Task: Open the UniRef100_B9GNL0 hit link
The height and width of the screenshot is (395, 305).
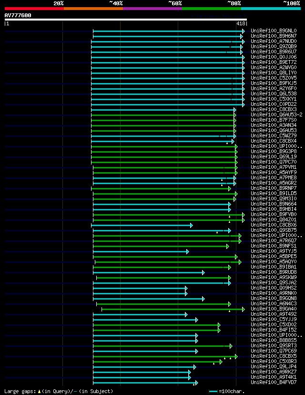Action: tap(274, 31)
